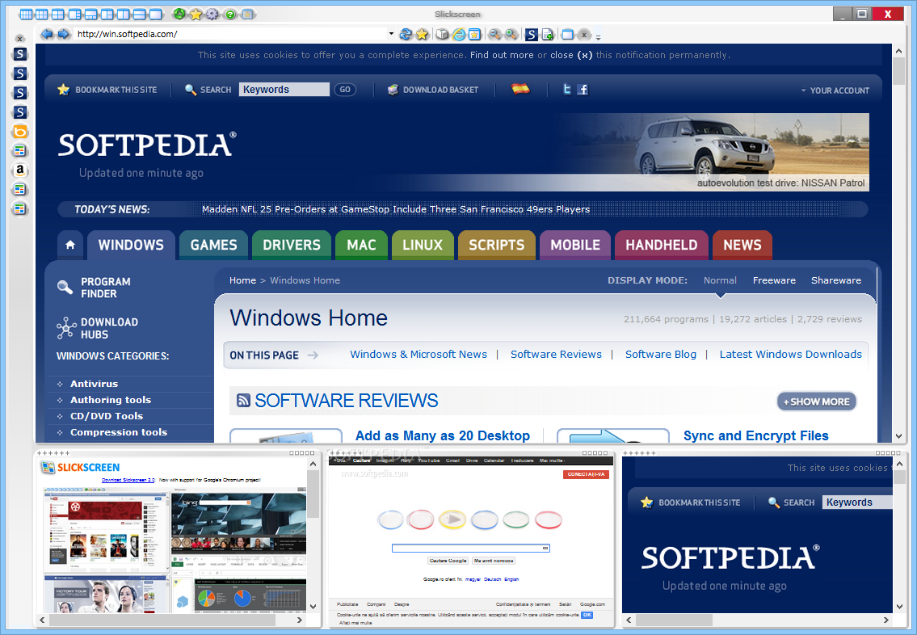The image size is (917, 635).
Task: Open Latest Windows Downloads link
Action: [x=791, y=355]
